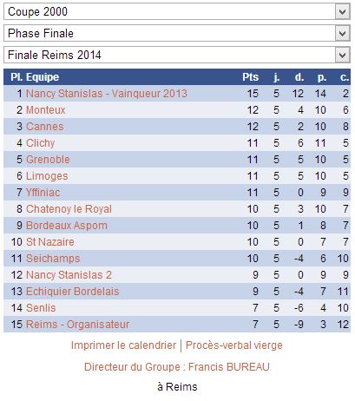Viewport: 355px width, 401px height.
Task: Open the Finale Reims 2014 selector
Action: click(177, 55)
